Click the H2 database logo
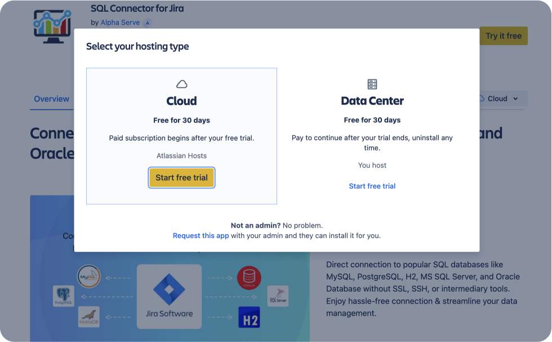The image size is (552, 342). [x=249, y=318]
